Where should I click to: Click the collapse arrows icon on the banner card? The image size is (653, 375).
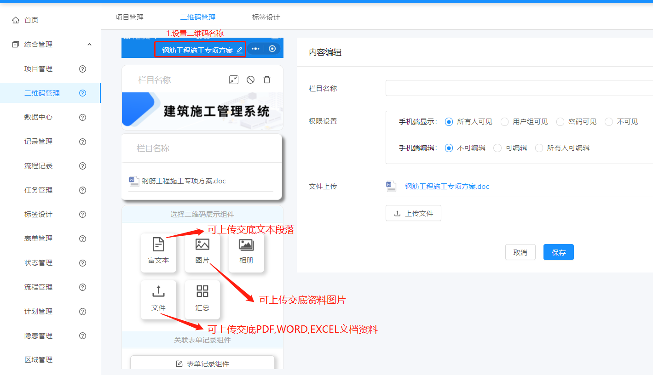234,80
